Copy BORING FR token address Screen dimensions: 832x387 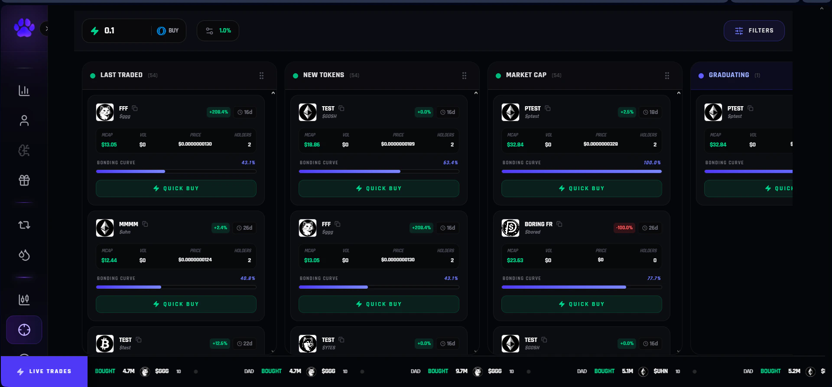tap(559, 224)
